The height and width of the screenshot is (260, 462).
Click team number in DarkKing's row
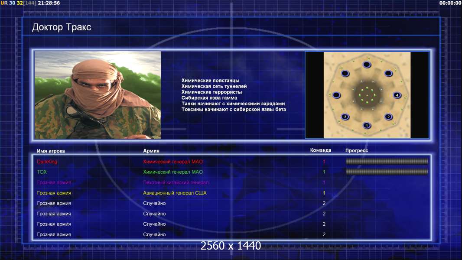[x=324, y=162]
